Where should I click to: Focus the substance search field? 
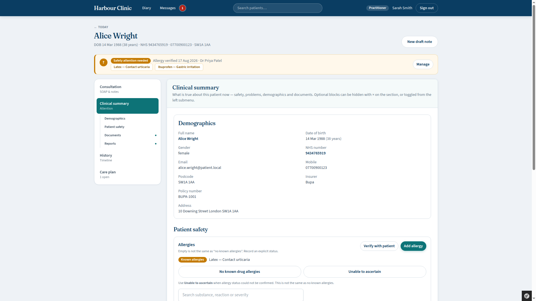tap(241, 295)
